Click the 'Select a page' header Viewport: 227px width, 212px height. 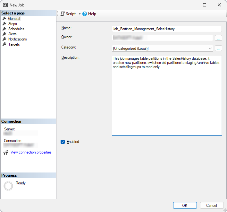pyautogui.click(x=28, y=13)
